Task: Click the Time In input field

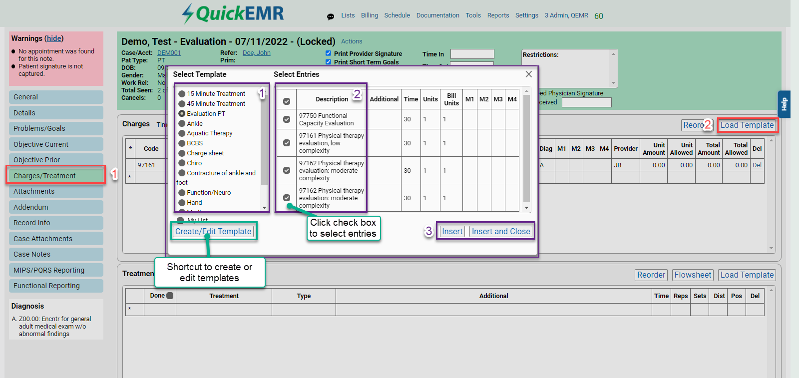Action: pos(472,54)
